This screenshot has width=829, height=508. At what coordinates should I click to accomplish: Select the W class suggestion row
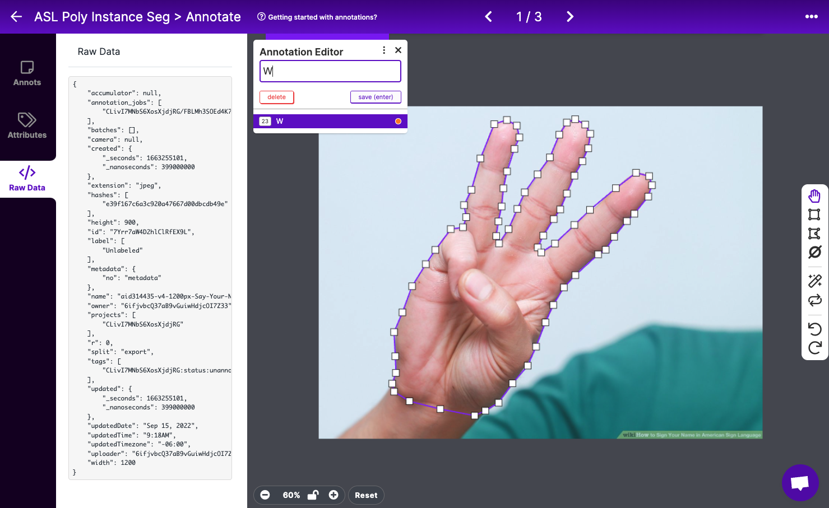pos(330,122)
